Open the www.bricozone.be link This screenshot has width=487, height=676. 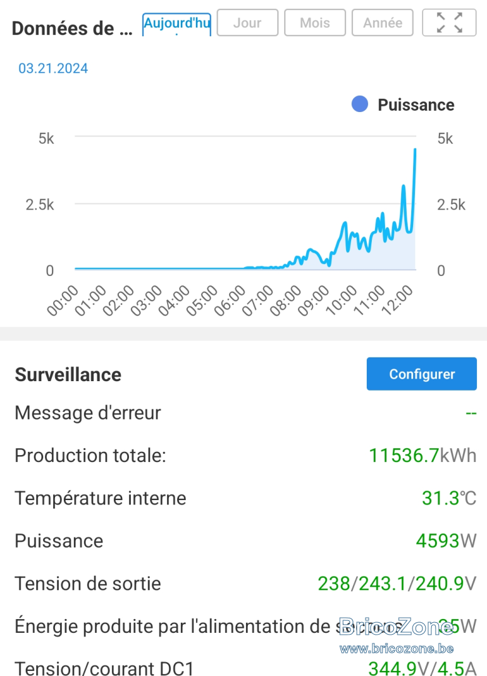click(396, 648)
